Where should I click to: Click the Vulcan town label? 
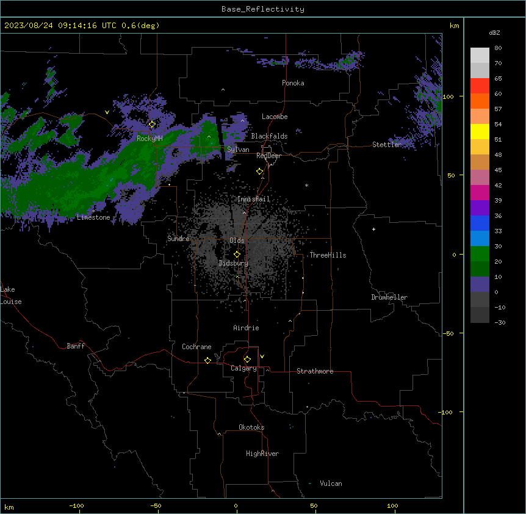click(331, 483)
